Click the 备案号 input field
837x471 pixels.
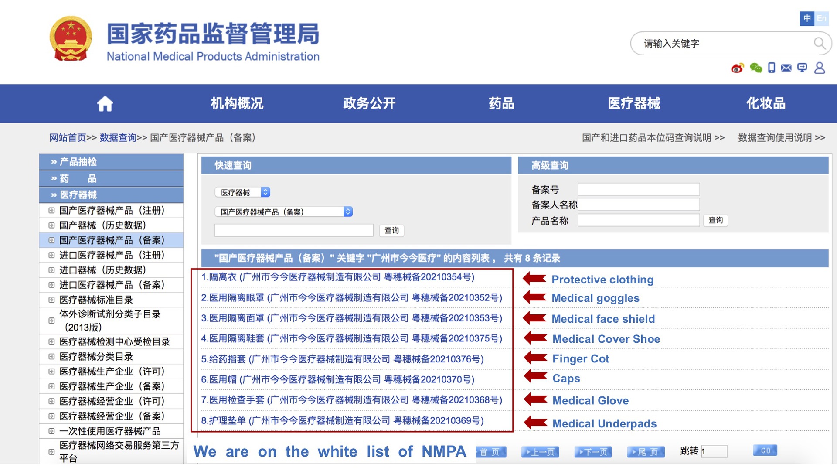(x=638, y=189)
